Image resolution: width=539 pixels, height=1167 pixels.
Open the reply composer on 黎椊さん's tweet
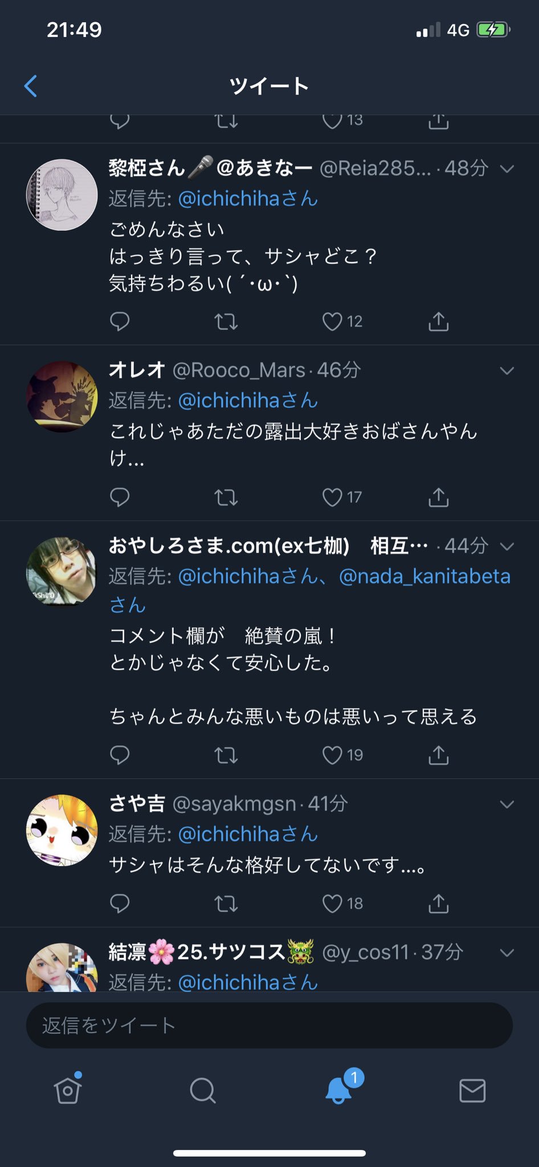[x=120, y=321]
